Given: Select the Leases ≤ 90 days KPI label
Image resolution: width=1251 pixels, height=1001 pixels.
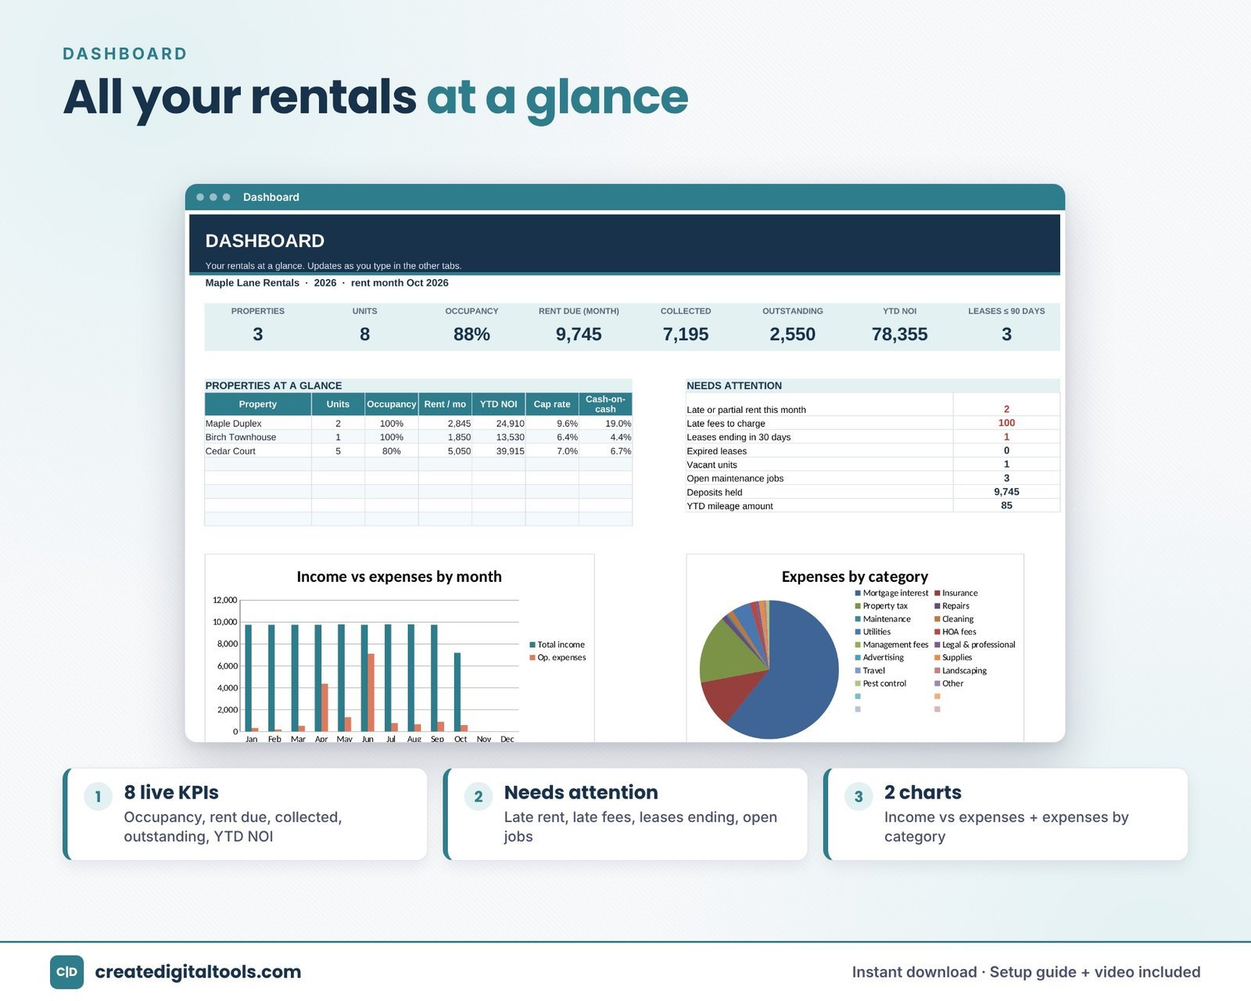Looking at the screenshot, I should click(x=1006, y=311).
